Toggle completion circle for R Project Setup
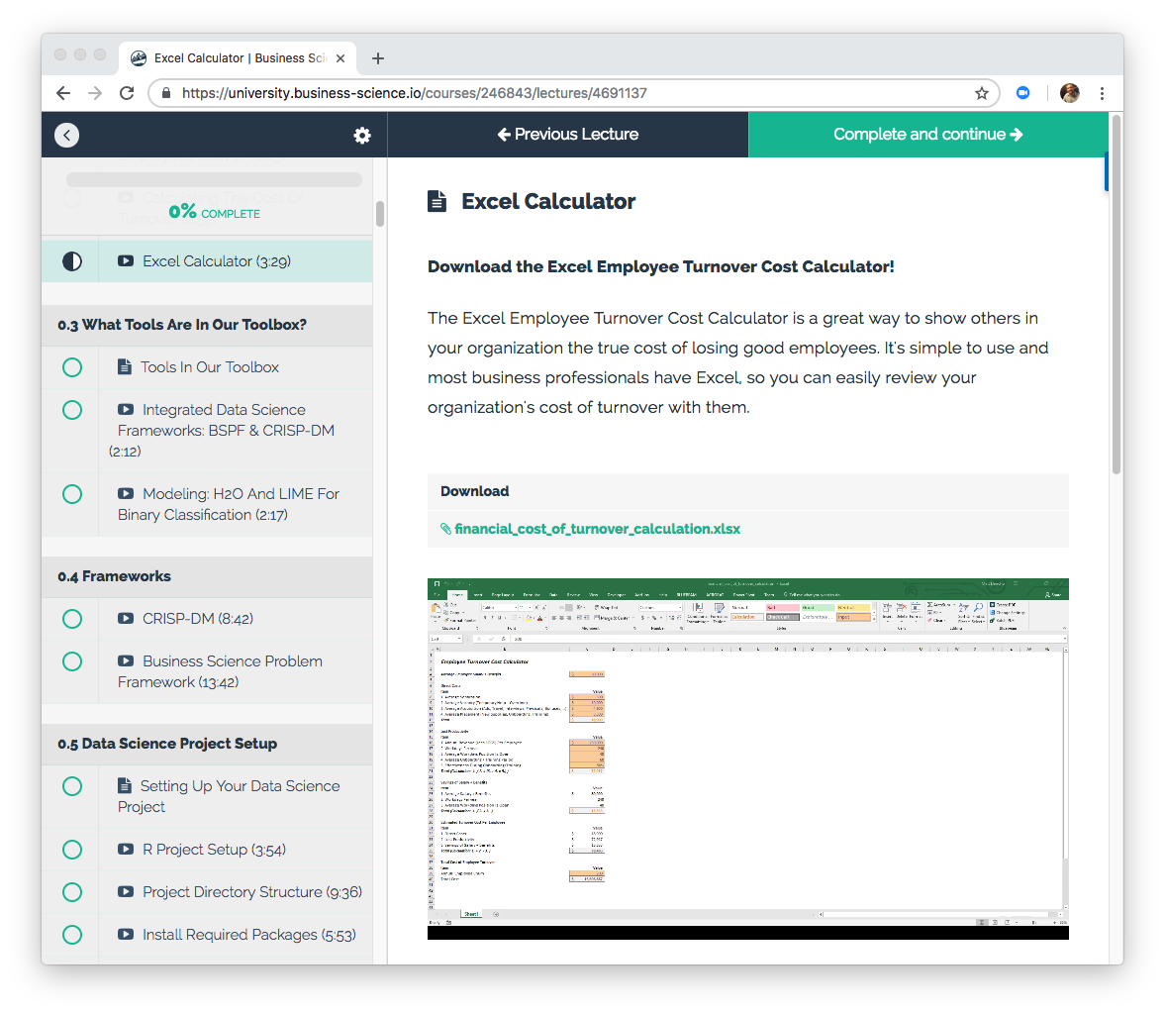This screenshot has height=1014, width=1165. coord(72,849)
